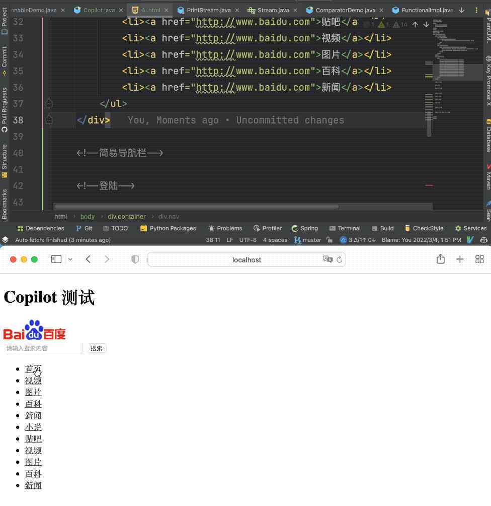Go forward in Safari
The width and height of the screenshot is (491, 506).
(x=107, y=259)
